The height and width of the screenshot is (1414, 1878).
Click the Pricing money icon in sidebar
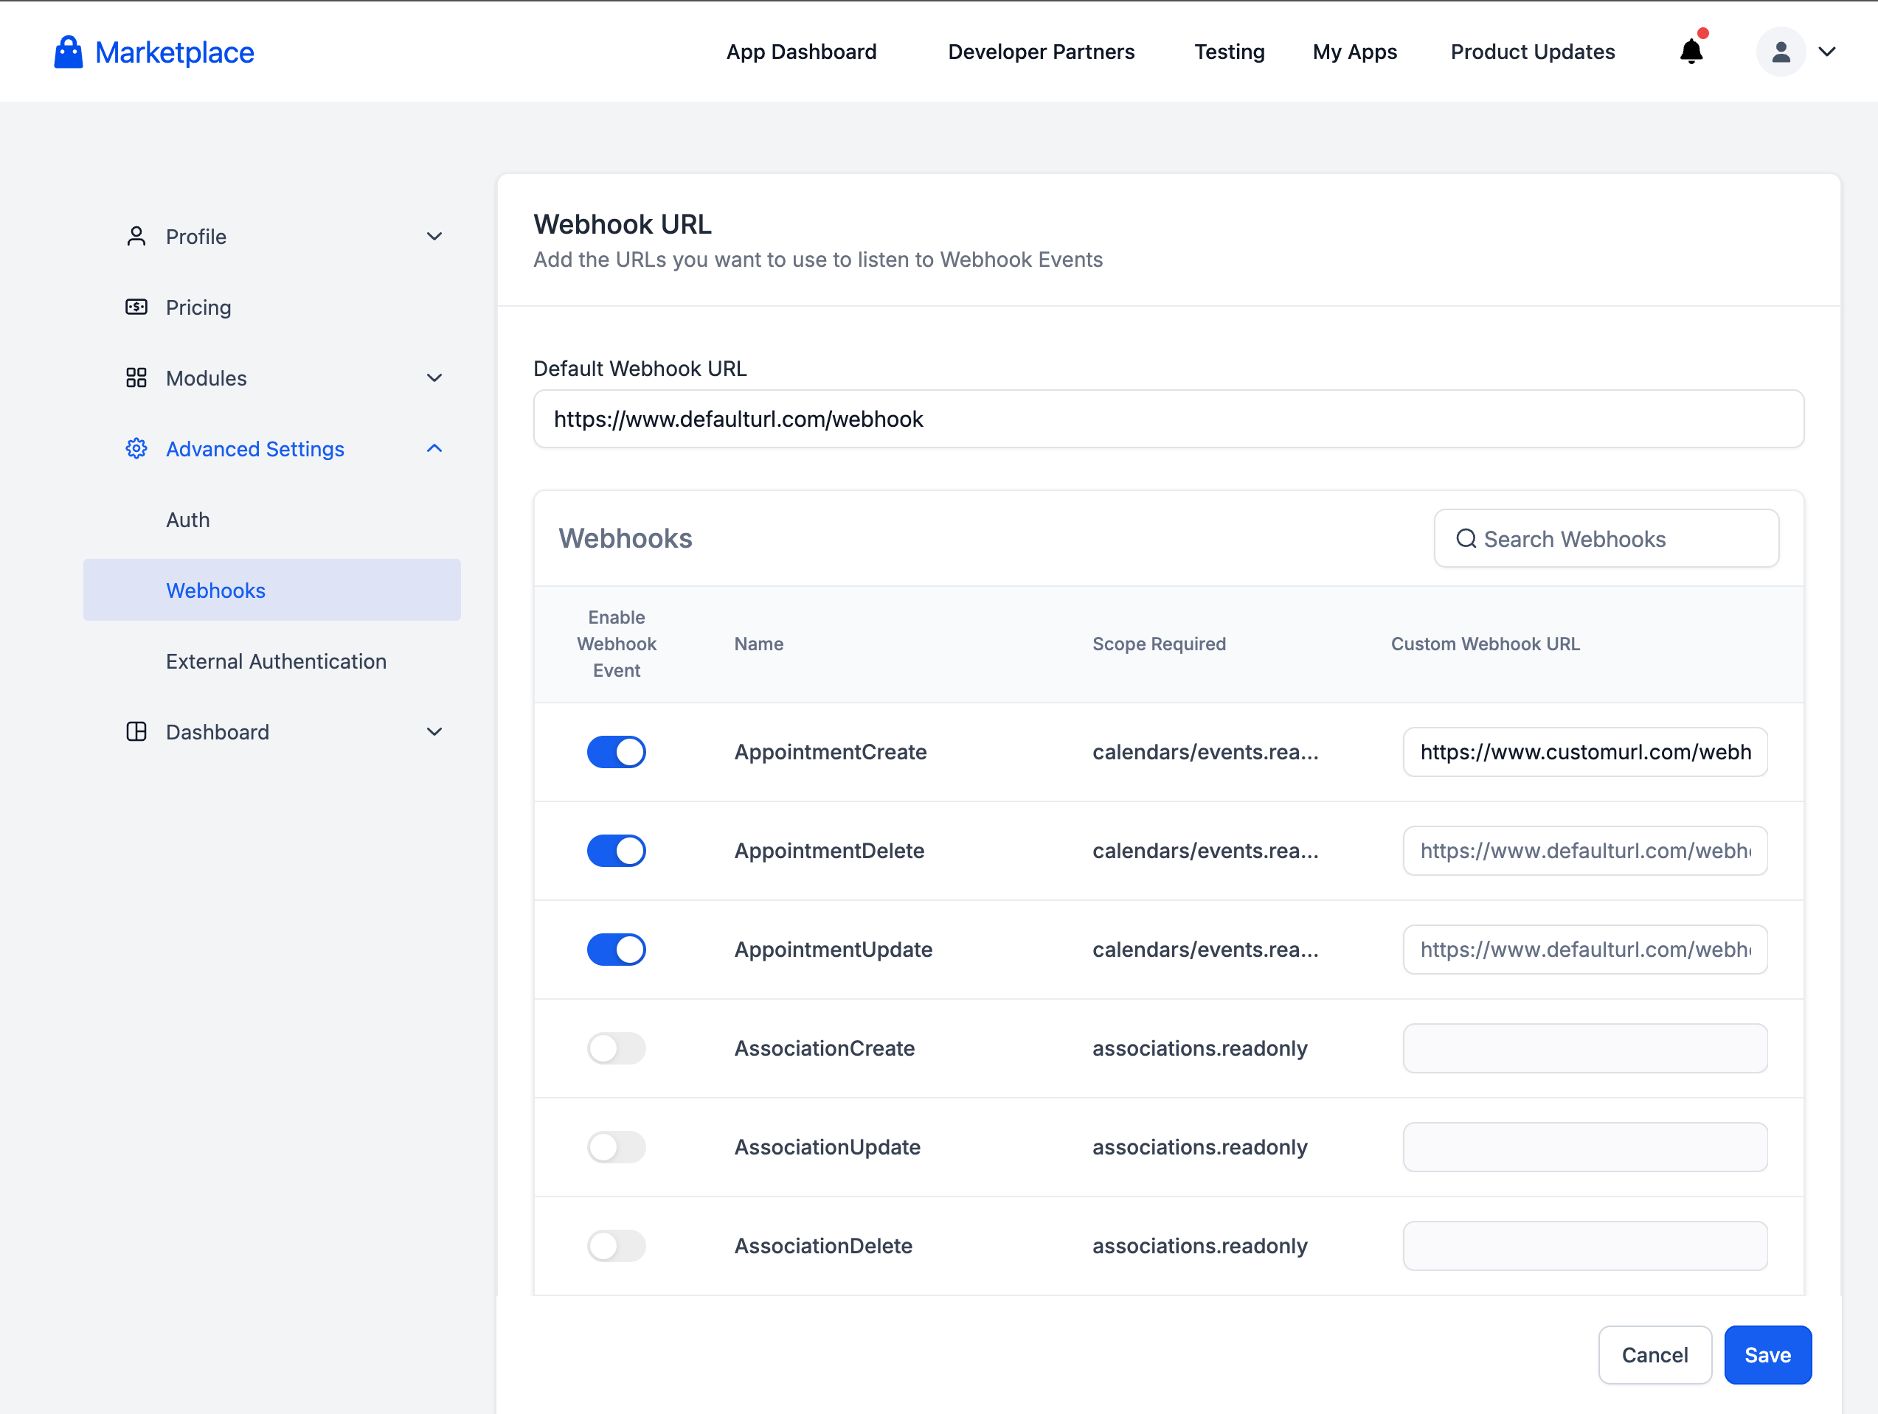pyautogui.click(x=136, y=307)
